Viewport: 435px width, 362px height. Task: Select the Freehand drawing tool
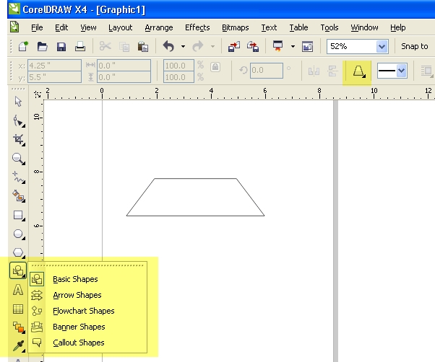[x=19, y=177]
